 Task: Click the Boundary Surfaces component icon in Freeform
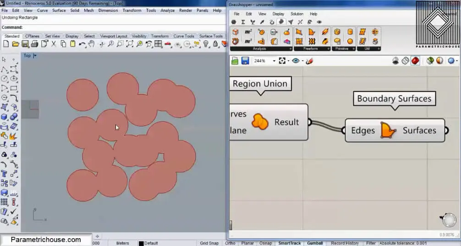click(x=312, y=32)
